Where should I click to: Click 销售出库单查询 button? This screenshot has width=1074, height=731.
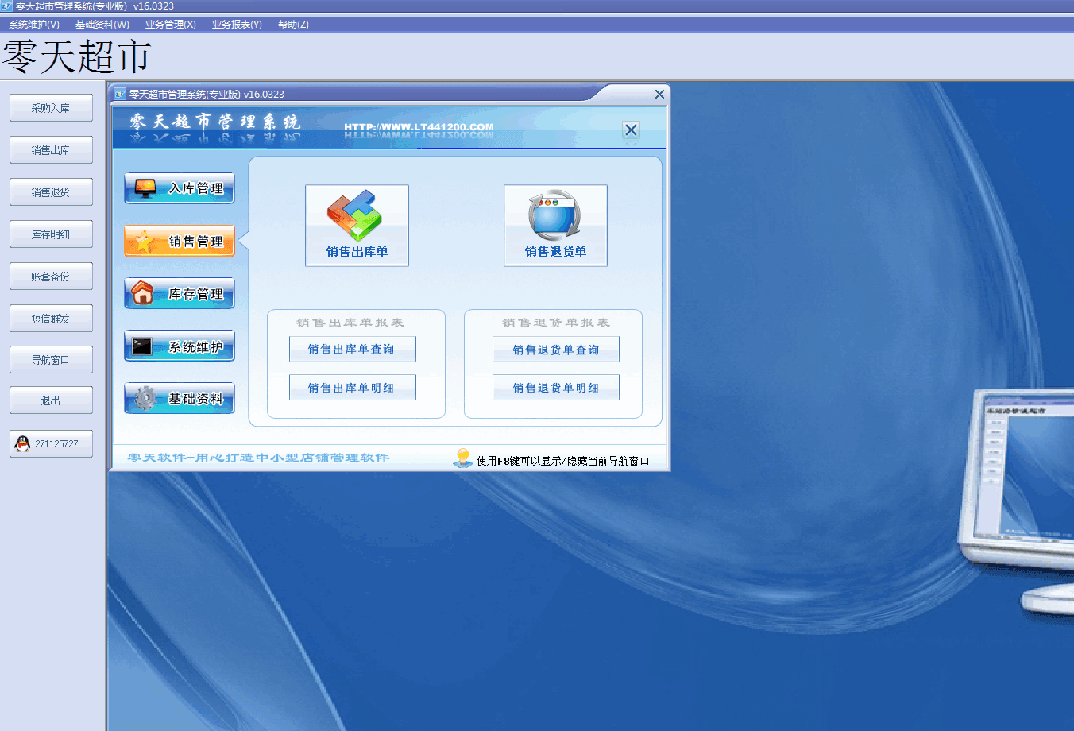coord(352,350)
